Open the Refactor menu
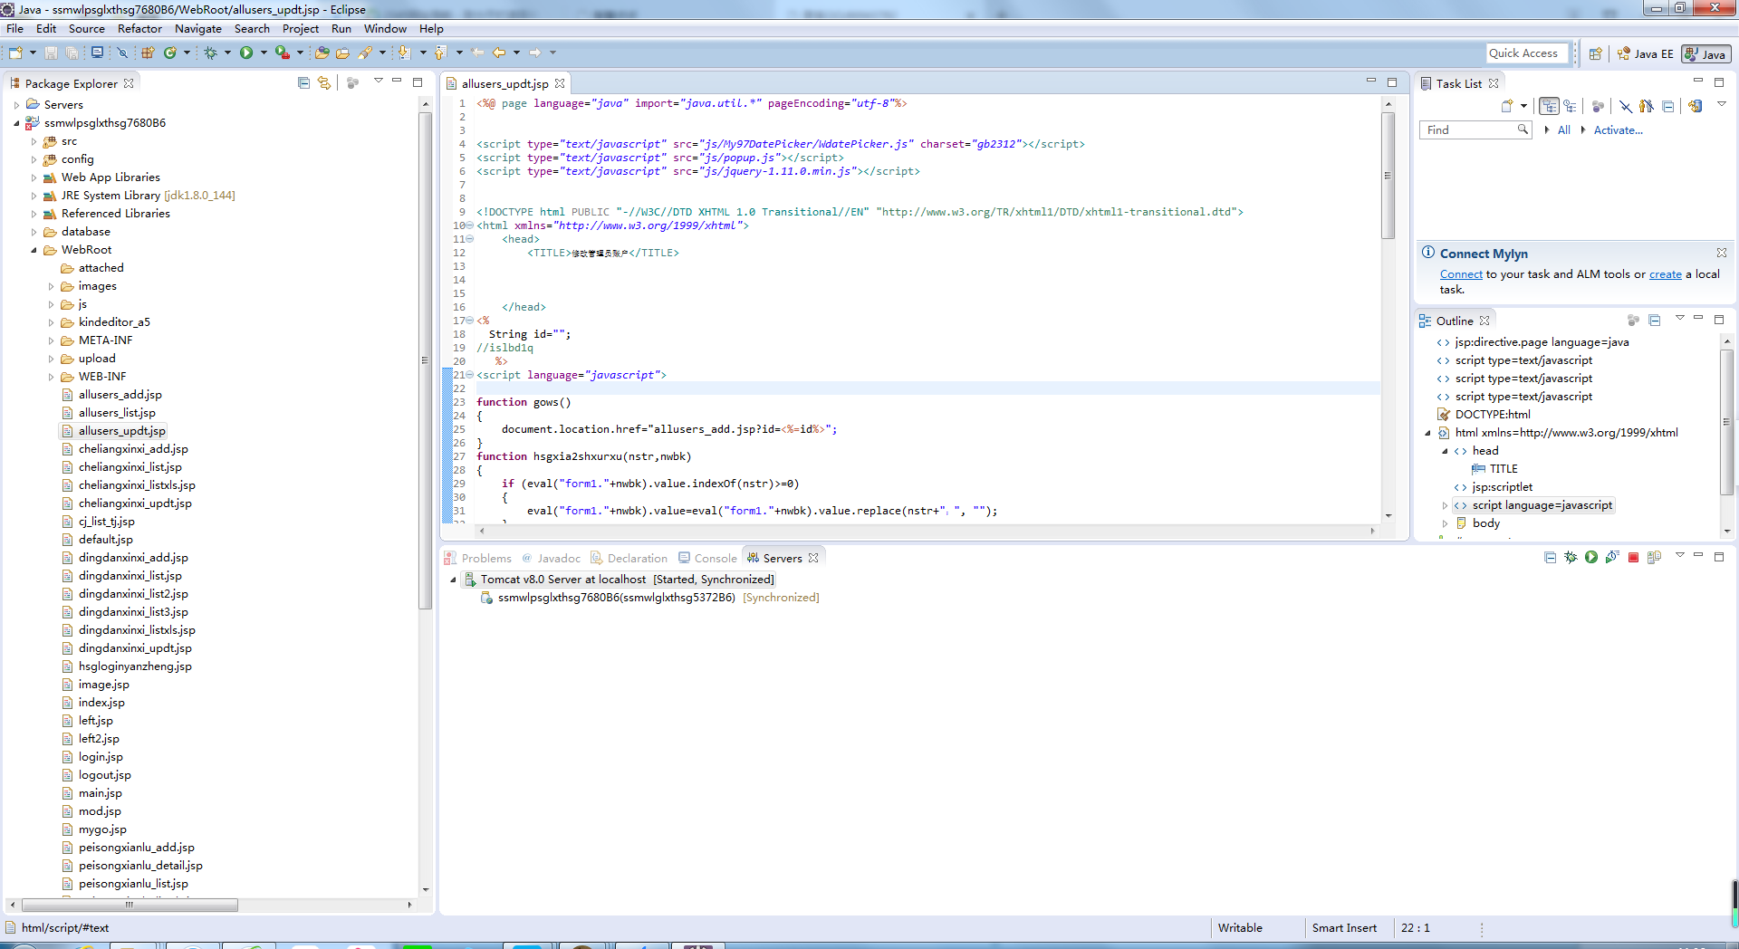Screen dimensions: 1739x949 139,29
